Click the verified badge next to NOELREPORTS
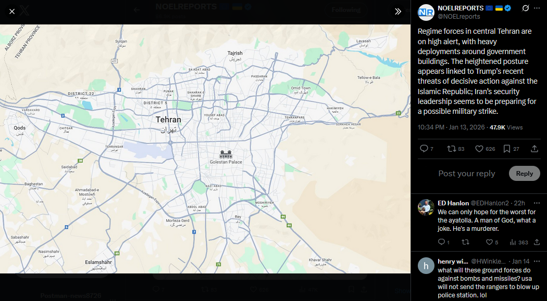This screenshot has width=547, height=301. click(x=507, y=8)
